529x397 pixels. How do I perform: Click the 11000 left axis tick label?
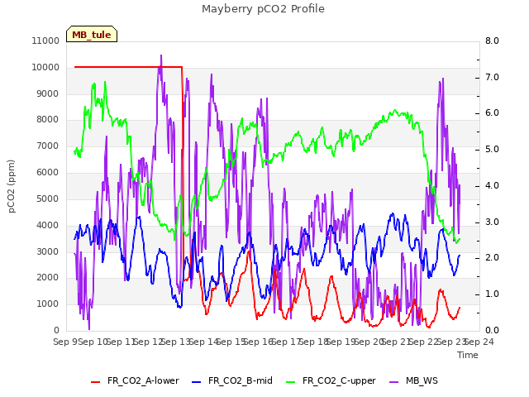[45, 41]
